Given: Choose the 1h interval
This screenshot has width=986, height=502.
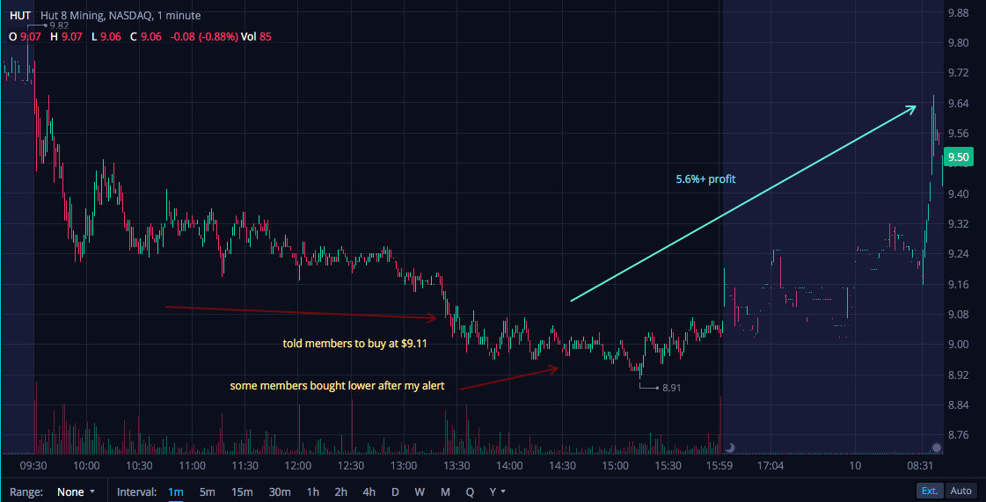Looking at the screenshot, I should (x=312, y=492).
